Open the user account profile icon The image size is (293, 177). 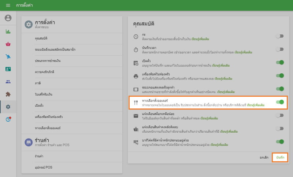pyautogui.click(x=8, y=18)
